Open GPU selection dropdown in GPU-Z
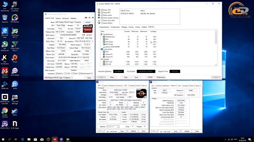 point(59,78)
